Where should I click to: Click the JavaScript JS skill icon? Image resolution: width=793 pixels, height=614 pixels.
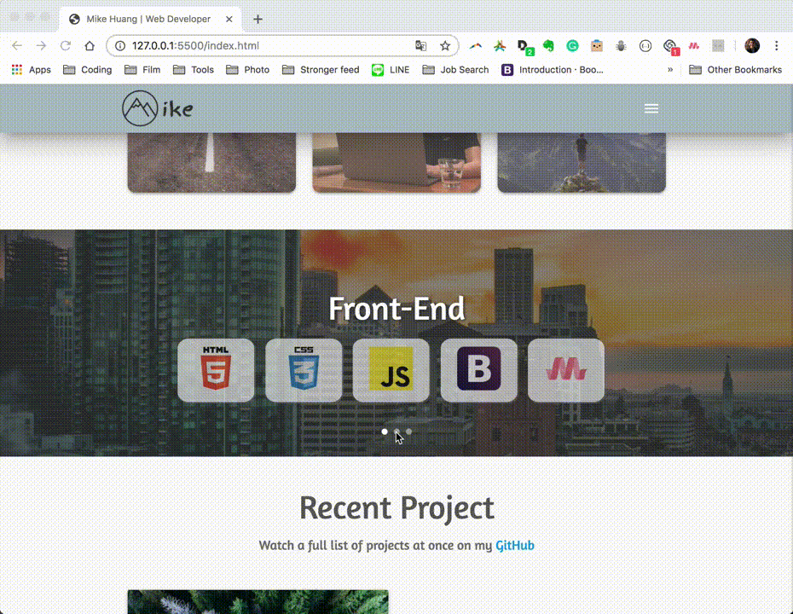(391, 370)
